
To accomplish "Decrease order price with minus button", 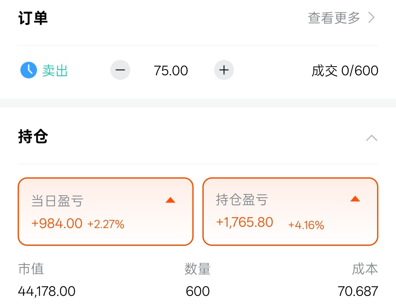I will tap(120, 70).
